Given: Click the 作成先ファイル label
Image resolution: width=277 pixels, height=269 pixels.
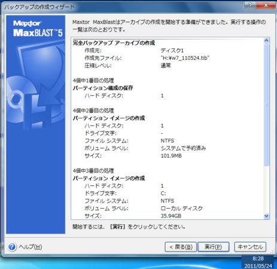Looking at the screenshot, I should point(103,58).
